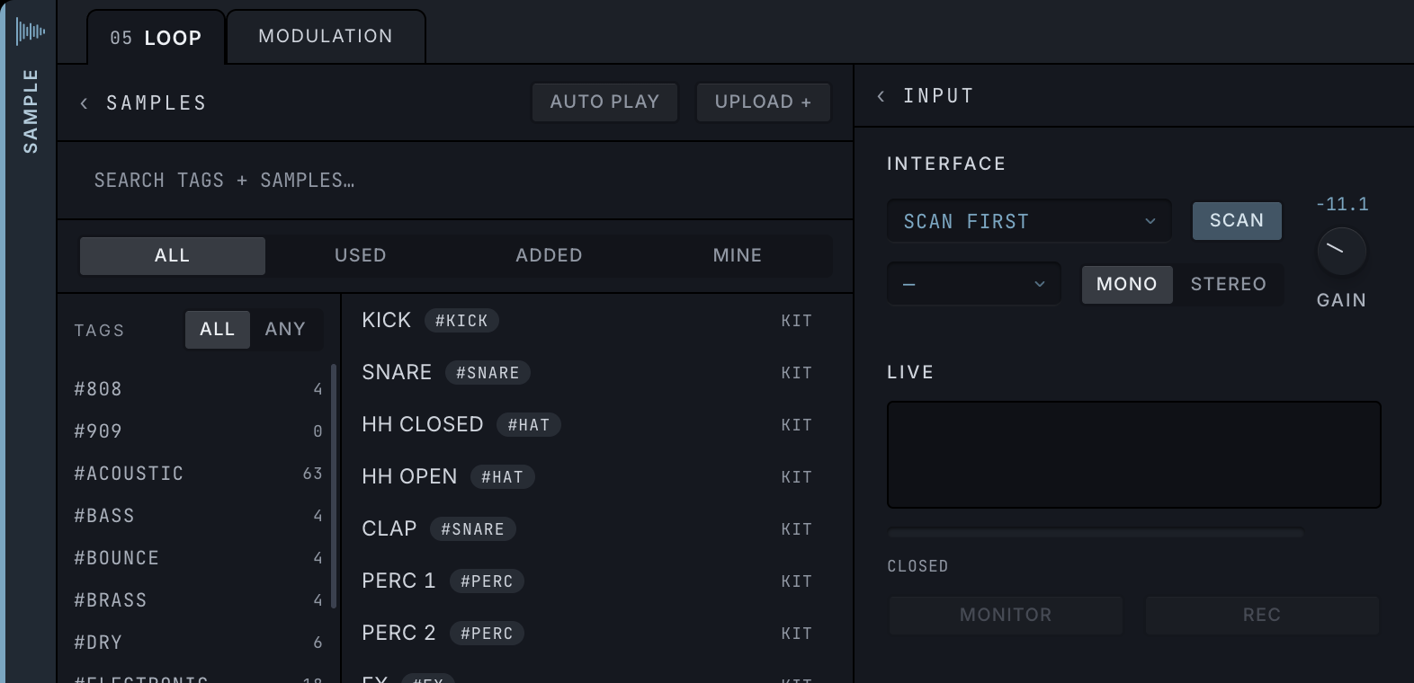The width and height of the screenshot is (1414, 683).
Task: Click the GAIN knob
Action: click(1341, 252)
